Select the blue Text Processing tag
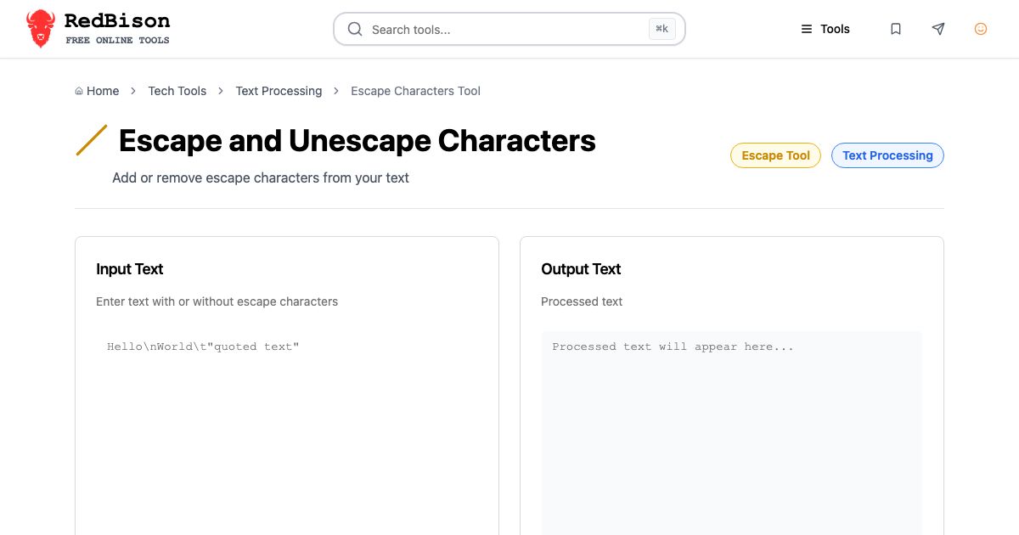 tap(887, 155)
